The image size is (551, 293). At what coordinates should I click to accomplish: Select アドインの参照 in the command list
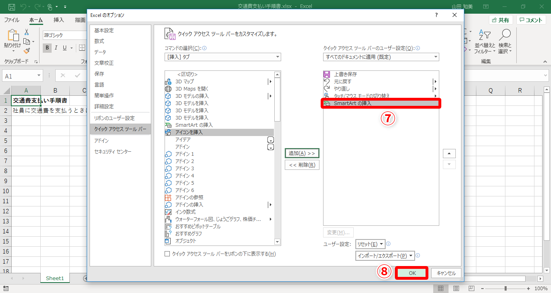[219, 198]
